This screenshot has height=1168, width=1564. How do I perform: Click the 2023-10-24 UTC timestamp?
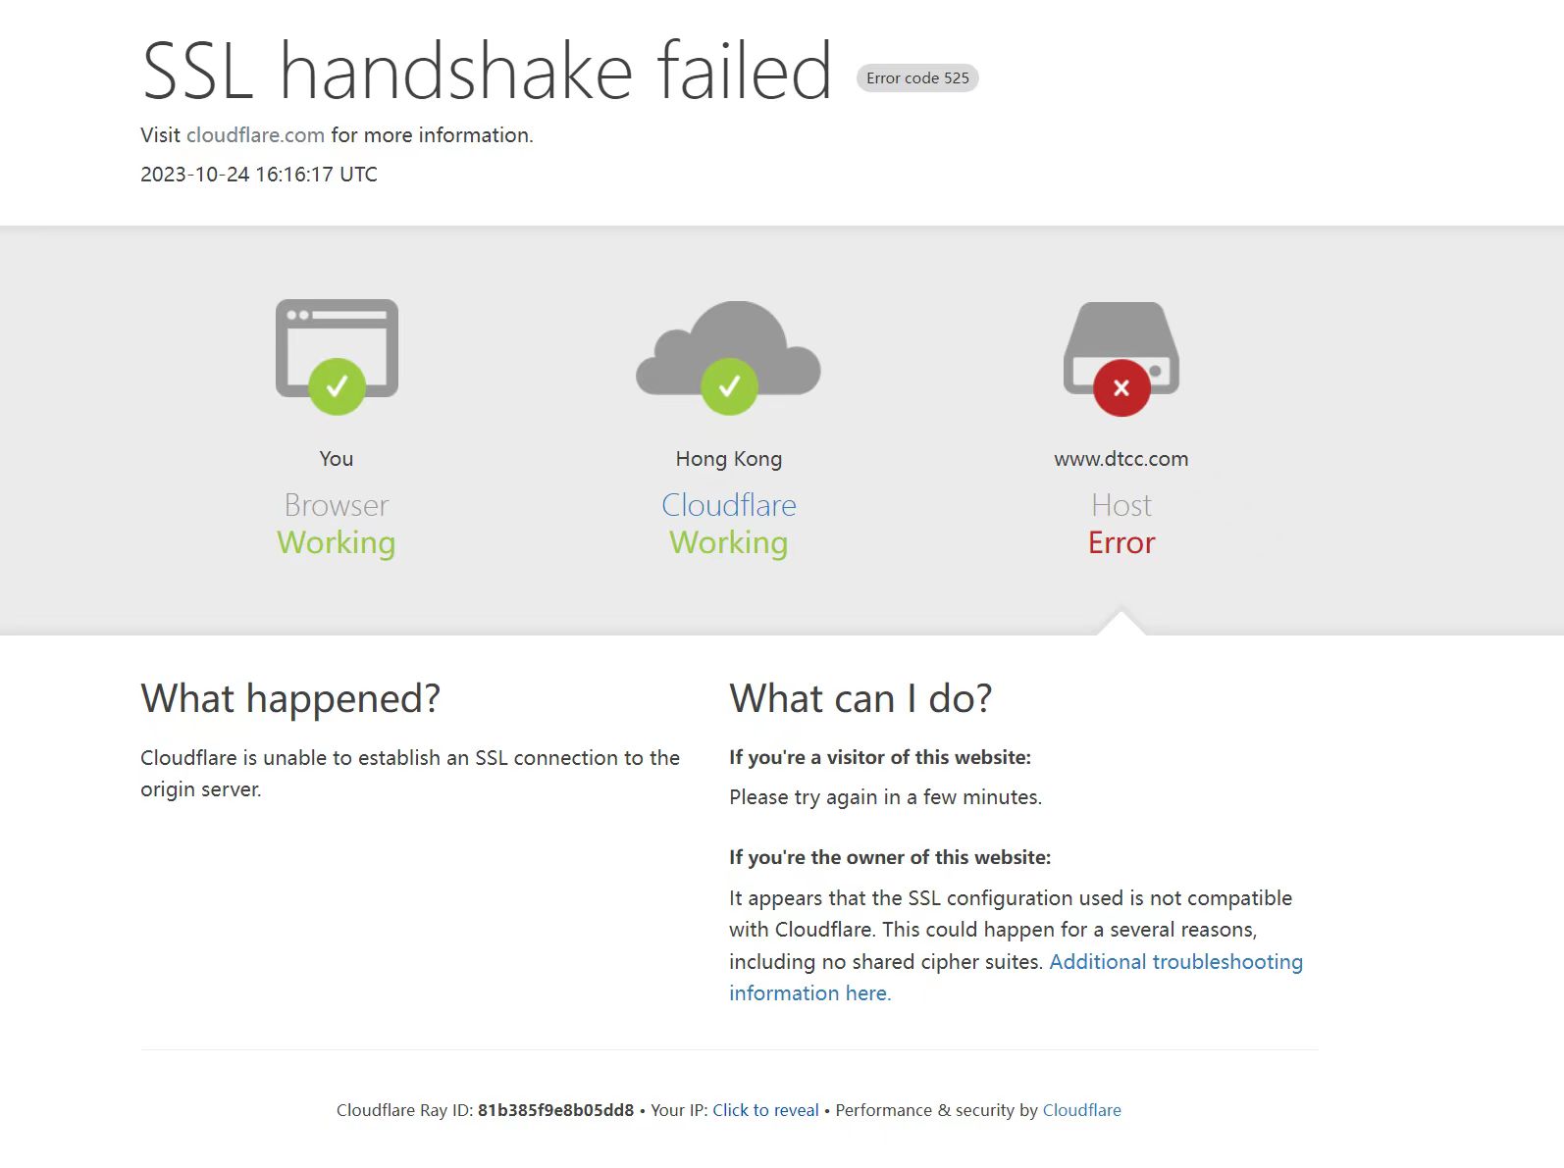259,175
